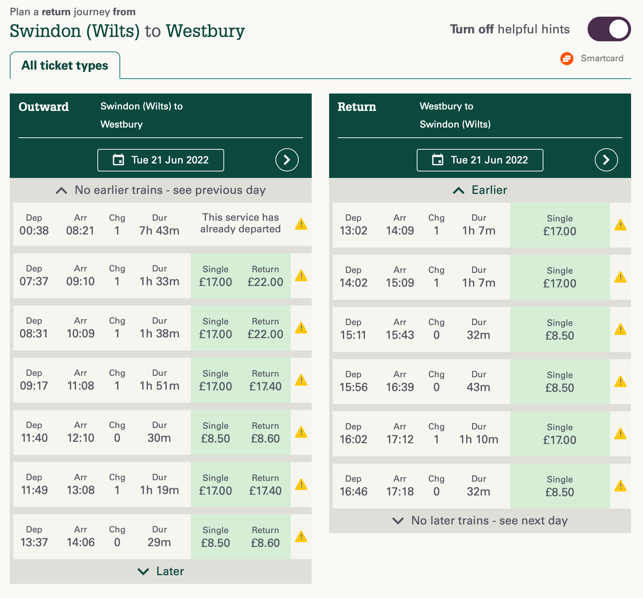
Task: Click warning icon on 15:11 return train
Action: coord(620,329)
